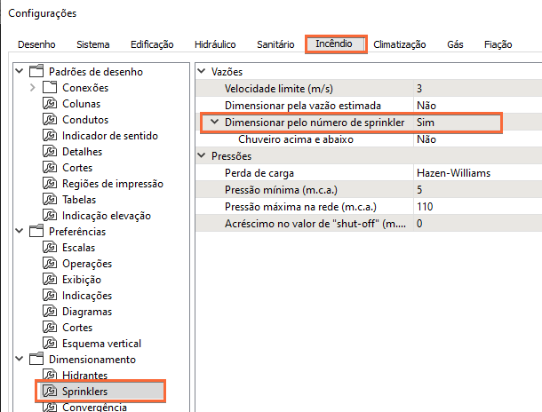Click the Escalas settings icon
Screen dimensions: 542x412
[x=50, y=248]
